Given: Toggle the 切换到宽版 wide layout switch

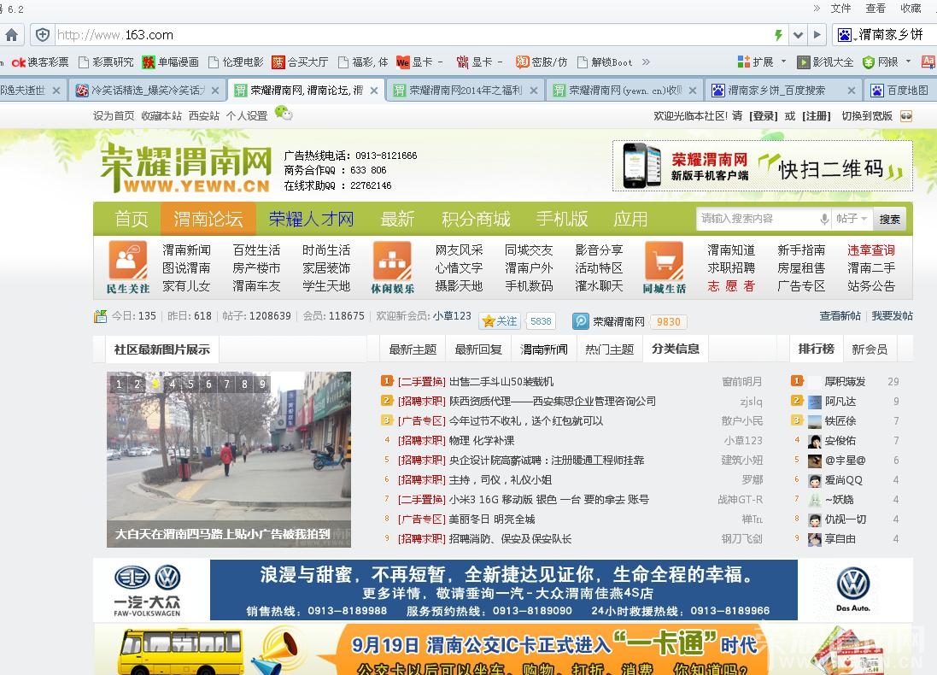Looking at the screenshot, I should [905, 116].
